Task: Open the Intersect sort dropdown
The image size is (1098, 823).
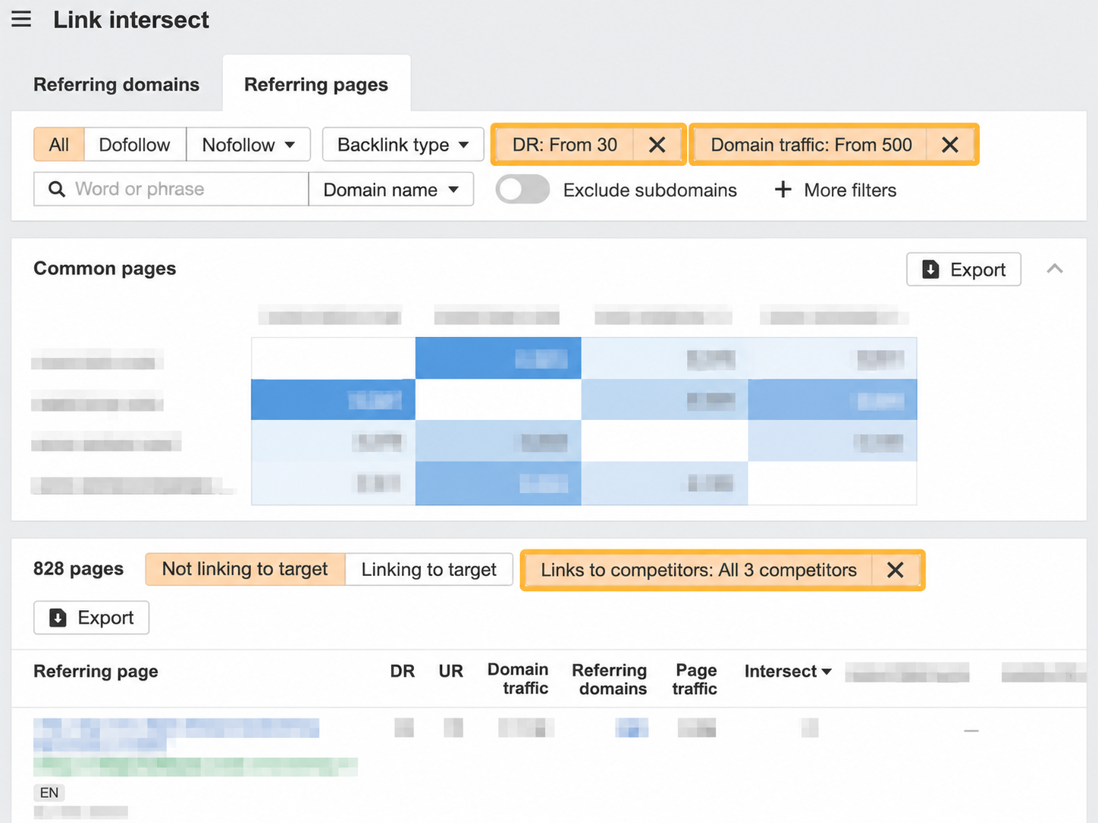Action: coord(788,671)
